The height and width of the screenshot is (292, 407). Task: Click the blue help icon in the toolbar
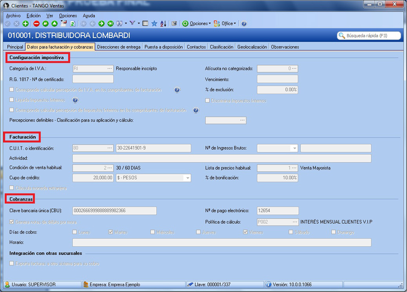[244, 24]
